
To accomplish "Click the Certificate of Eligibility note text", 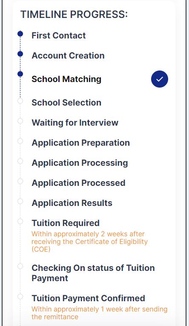I will tap(89, 241).
